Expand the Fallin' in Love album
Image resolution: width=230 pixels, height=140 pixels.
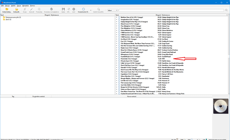tap(117, 63)
